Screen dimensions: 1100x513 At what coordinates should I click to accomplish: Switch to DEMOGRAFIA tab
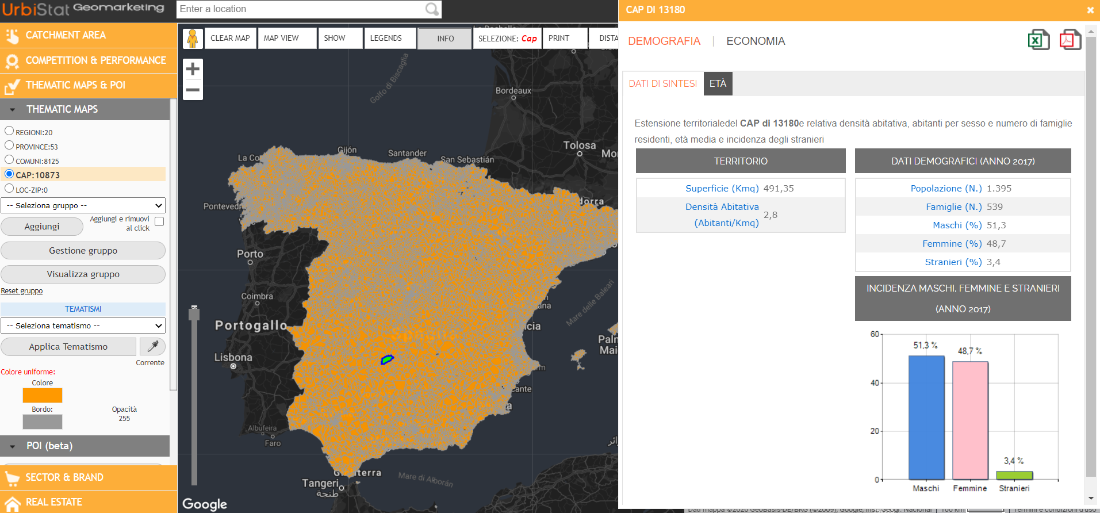pos(664,41)
